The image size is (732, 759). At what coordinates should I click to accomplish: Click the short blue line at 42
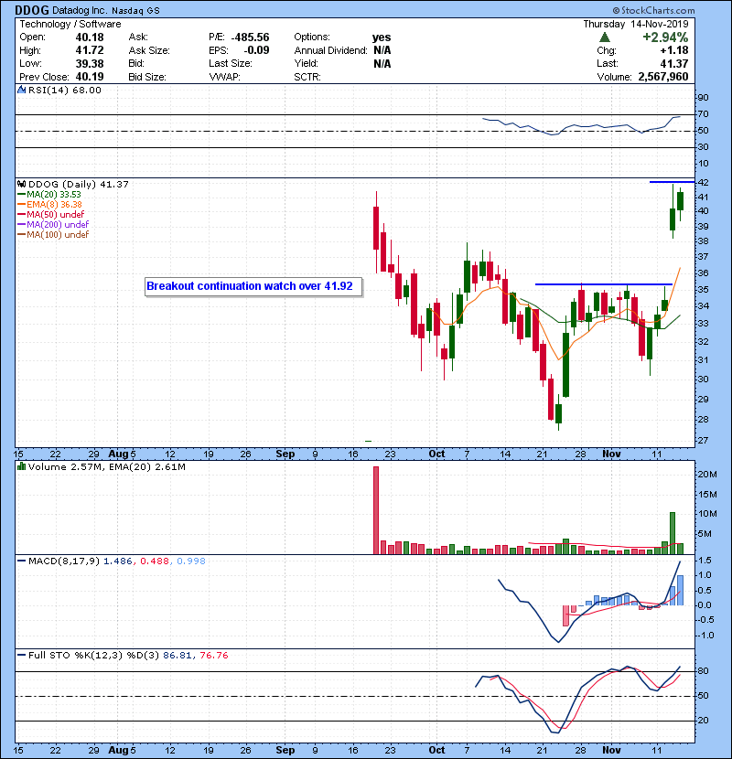[x=672, y=182]
